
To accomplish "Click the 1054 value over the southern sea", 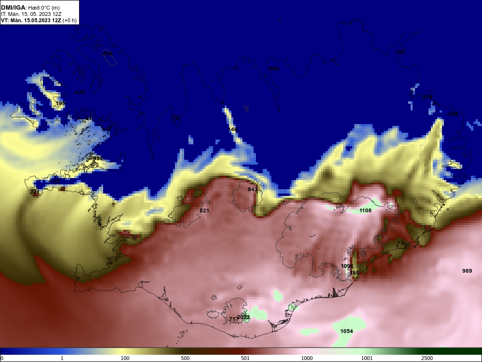I will pos(347,331).
